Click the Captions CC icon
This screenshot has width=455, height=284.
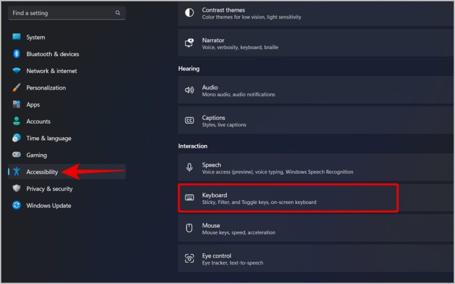[189, 120]
